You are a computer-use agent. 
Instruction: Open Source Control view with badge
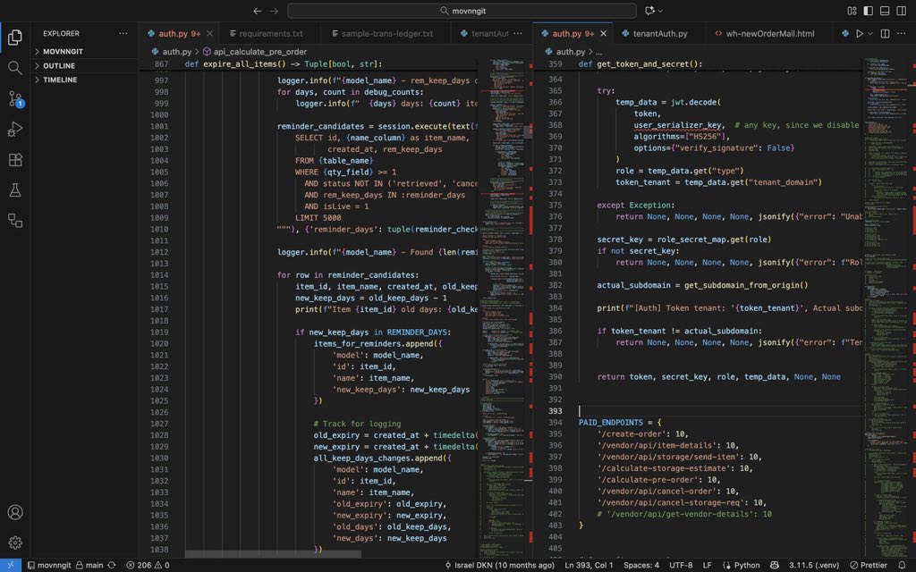(15, 98)
